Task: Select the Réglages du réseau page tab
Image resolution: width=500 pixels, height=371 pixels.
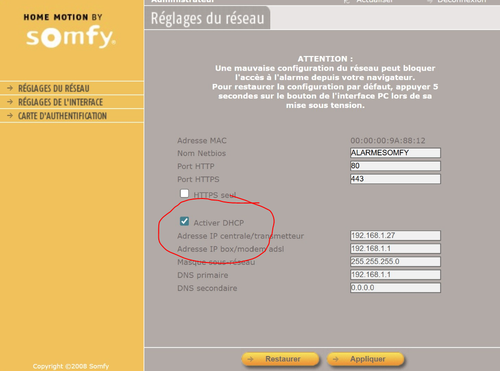Action: point(207,18)
